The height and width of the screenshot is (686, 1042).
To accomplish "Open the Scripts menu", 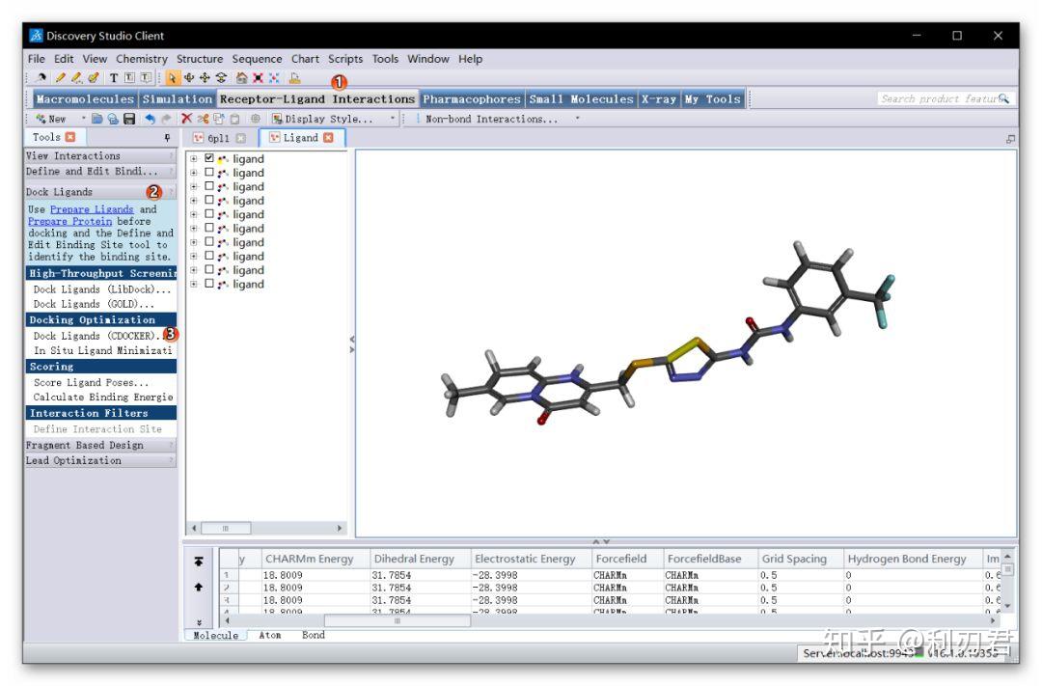I will click(x=344, y=59).
